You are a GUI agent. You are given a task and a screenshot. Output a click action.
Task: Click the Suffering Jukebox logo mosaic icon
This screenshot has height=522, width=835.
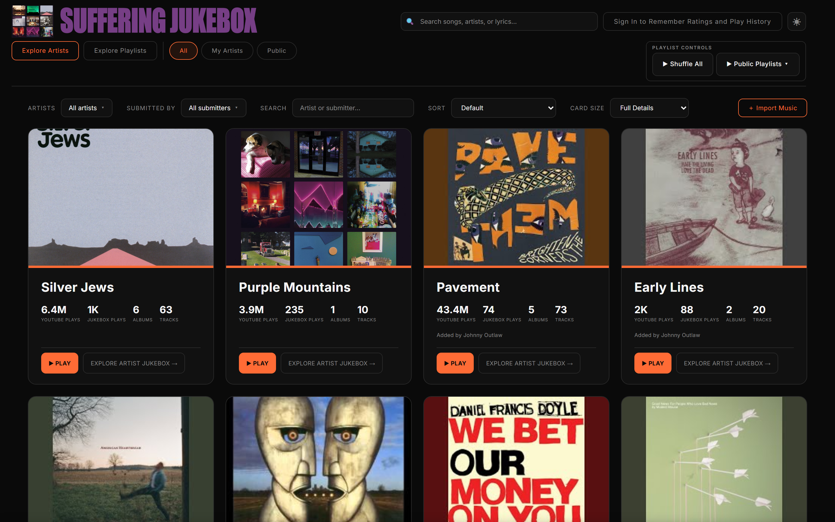click(33, 21)
